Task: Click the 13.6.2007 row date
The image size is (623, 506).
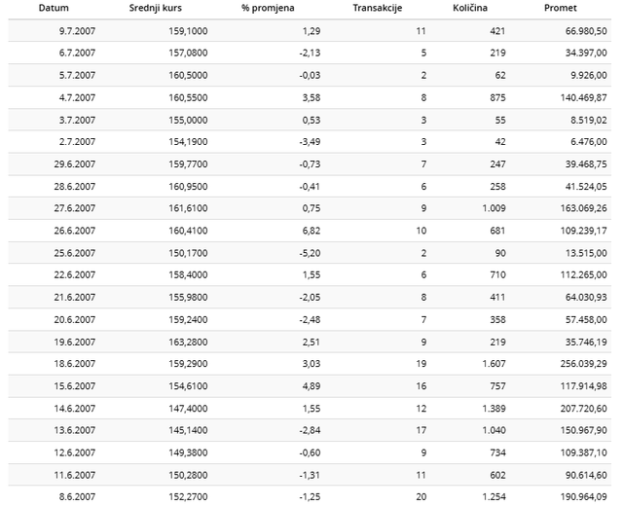Action: 75,430
